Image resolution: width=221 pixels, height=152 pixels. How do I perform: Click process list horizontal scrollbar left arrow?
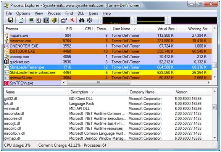point(64,83)
